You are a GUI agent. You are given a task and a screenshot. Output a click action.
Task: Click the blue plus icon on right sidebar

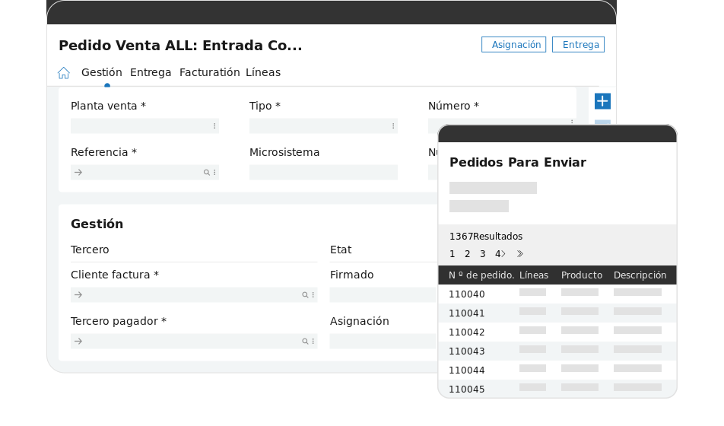point(602,101)
